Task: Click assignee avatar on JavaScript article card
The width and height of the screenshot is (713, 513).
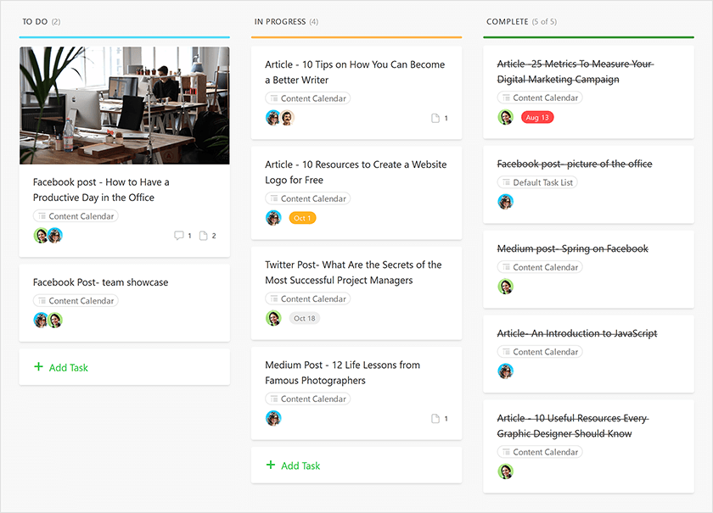Action: click(505, 371)
